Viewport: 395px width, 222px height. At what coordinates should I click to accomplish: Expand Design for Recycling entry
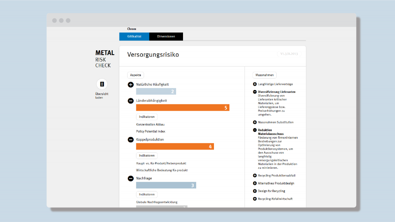coord(269,191)
